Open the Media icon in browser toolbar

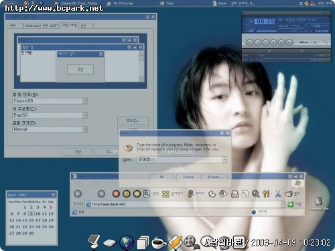(190, 193)
